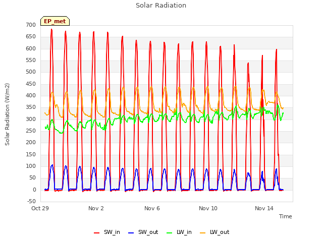Toggle the SW_in legend entry
Viewport: 323px width, 242px height.
[x=106, y=232]
